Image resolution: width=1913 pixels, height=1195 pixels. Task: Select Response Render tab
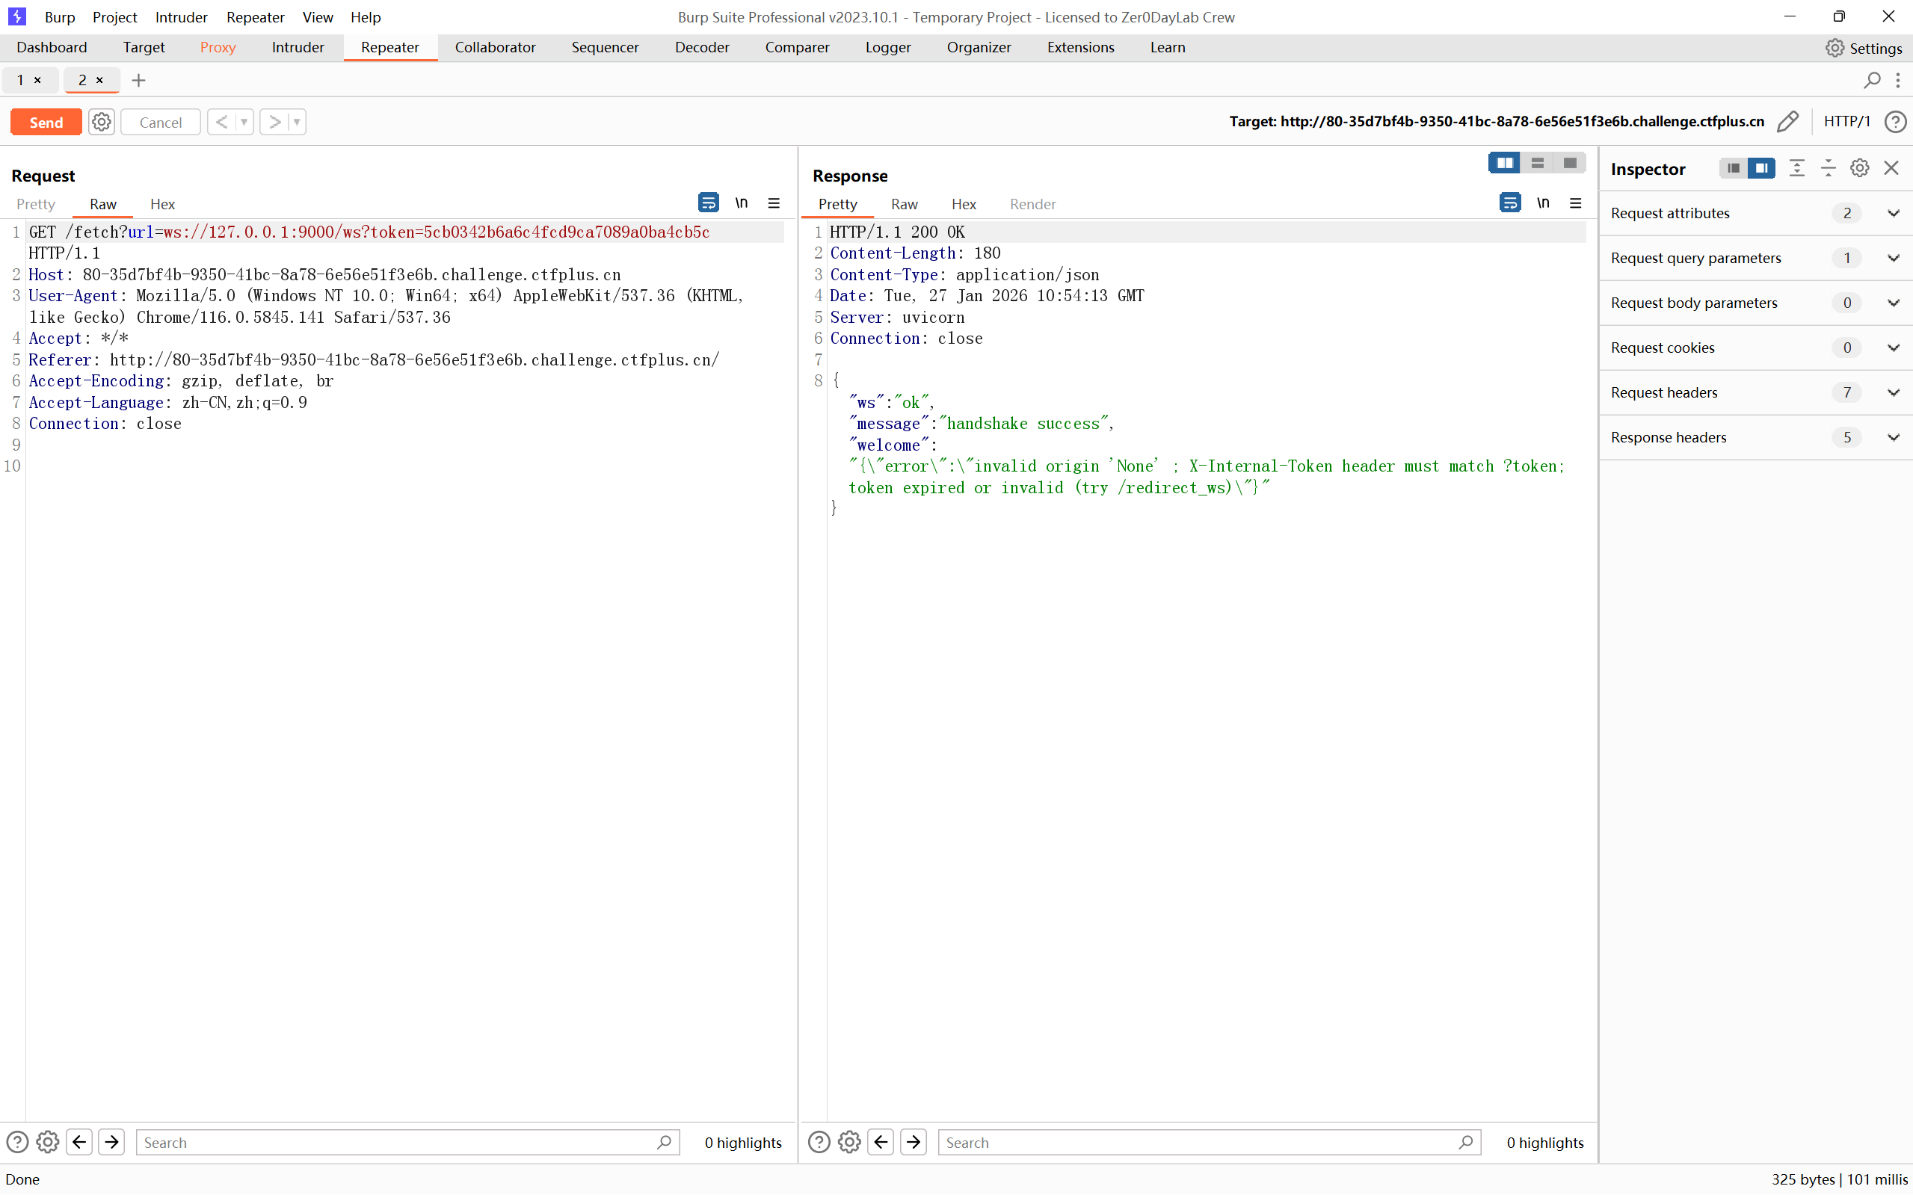(x=1032, y=204)
